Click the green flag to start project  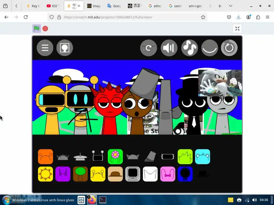coord(36,28)
